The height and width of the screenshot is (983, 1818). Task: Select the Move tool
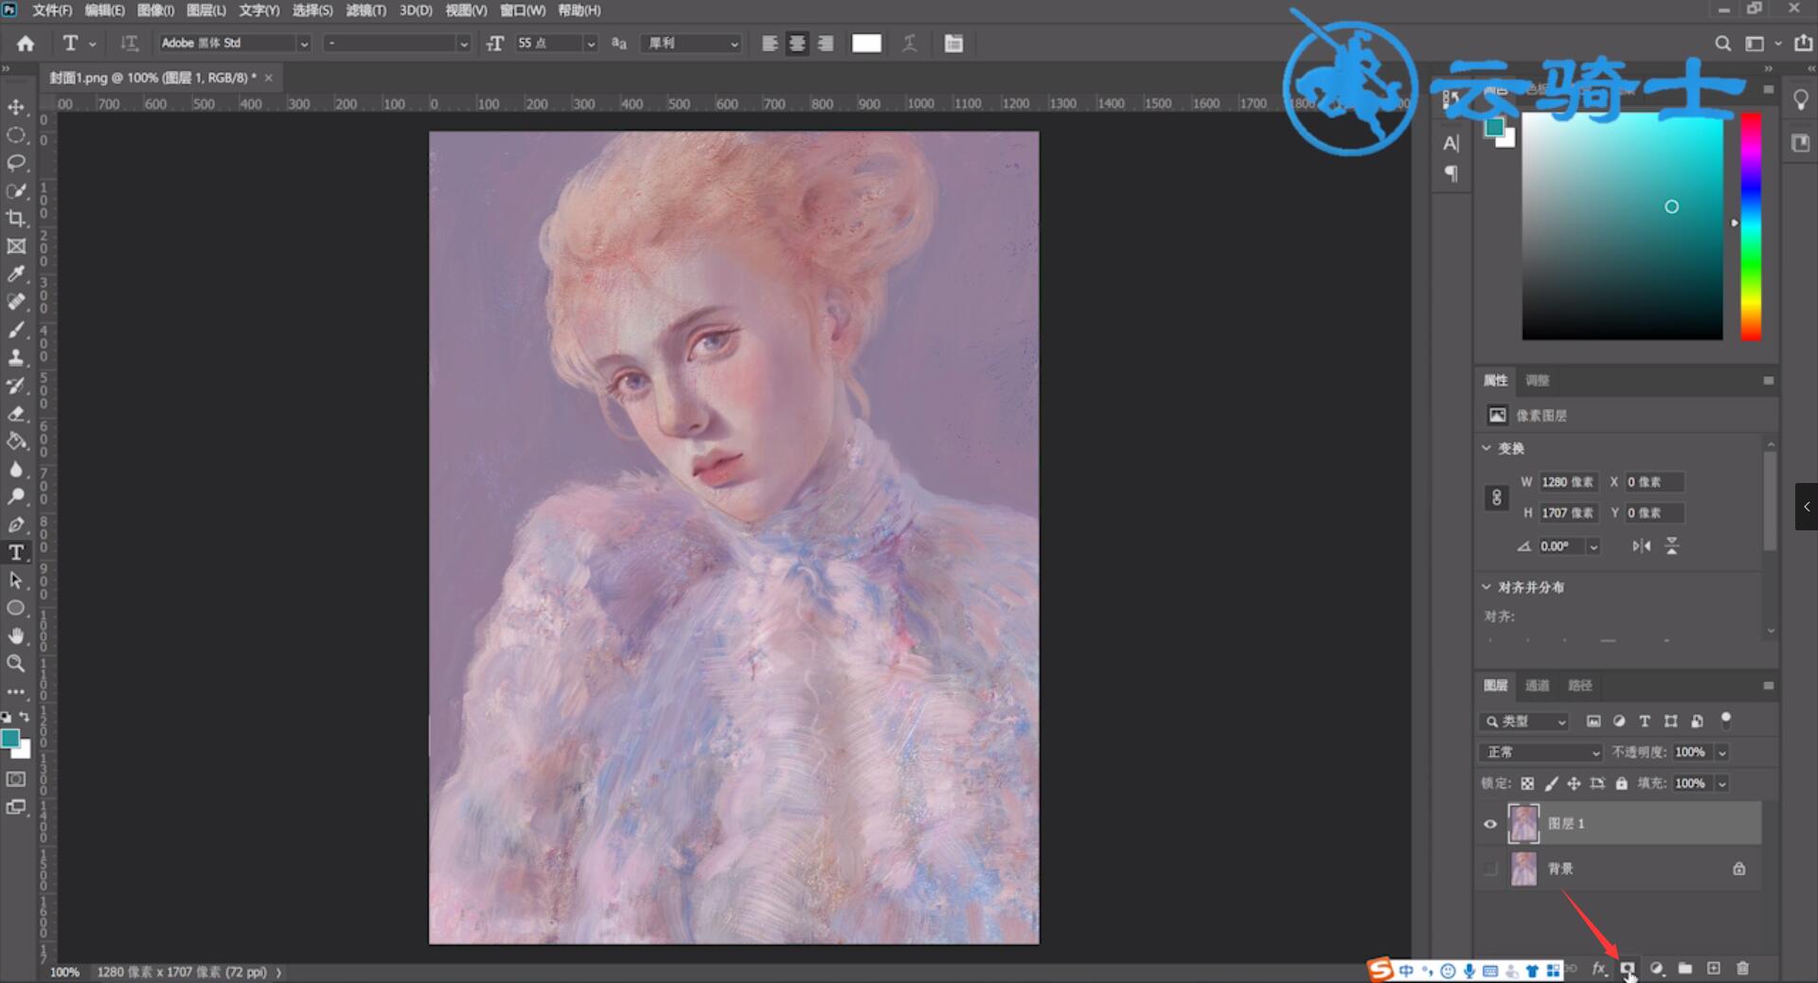pos(16,107)
